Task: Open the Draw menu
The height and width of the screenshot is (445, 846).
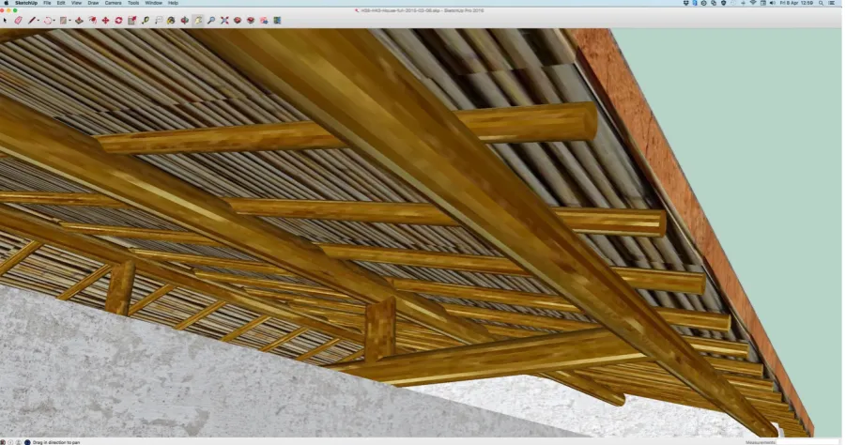Action: click(x=93, y=3)
